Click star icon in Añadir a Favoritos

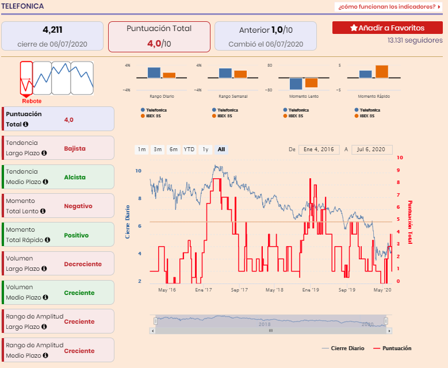(354, 28)
